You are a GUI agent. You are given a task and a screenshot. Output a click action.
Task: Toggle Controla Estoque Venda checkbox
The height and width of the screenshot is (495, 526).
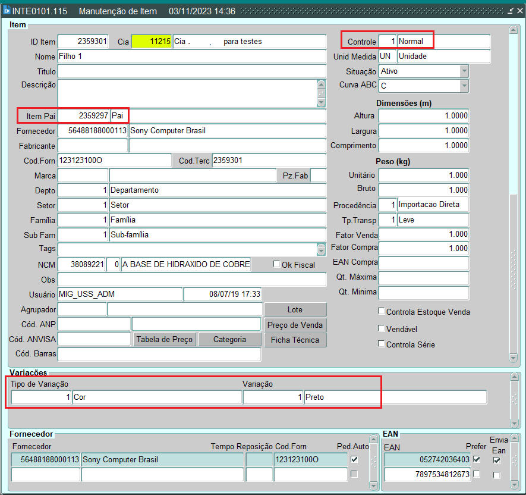click(x=381, y=311)
